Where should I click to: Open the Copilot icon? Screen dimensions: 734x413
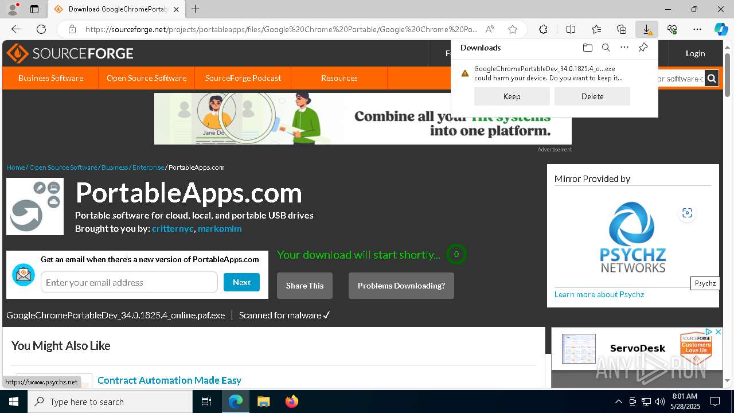721,29
